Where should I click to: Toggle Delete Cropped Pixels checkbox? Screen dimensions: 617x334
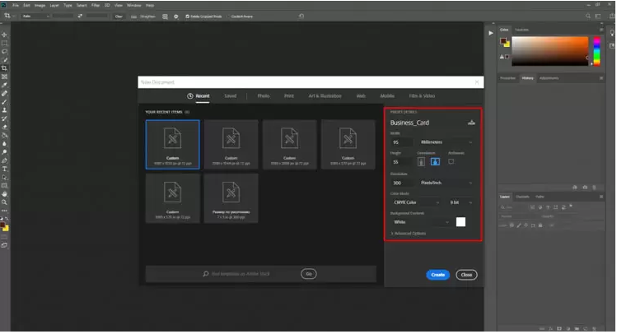coord(187,16)
